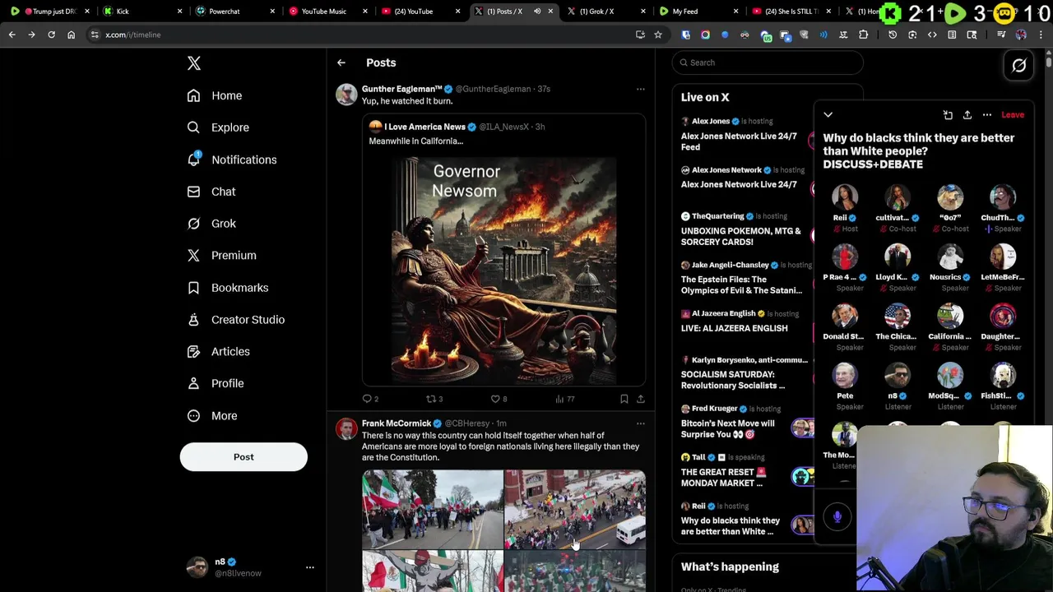Open Articles in the sidebar
This screenshot has width=1053, height=592.
pos(219,352)
